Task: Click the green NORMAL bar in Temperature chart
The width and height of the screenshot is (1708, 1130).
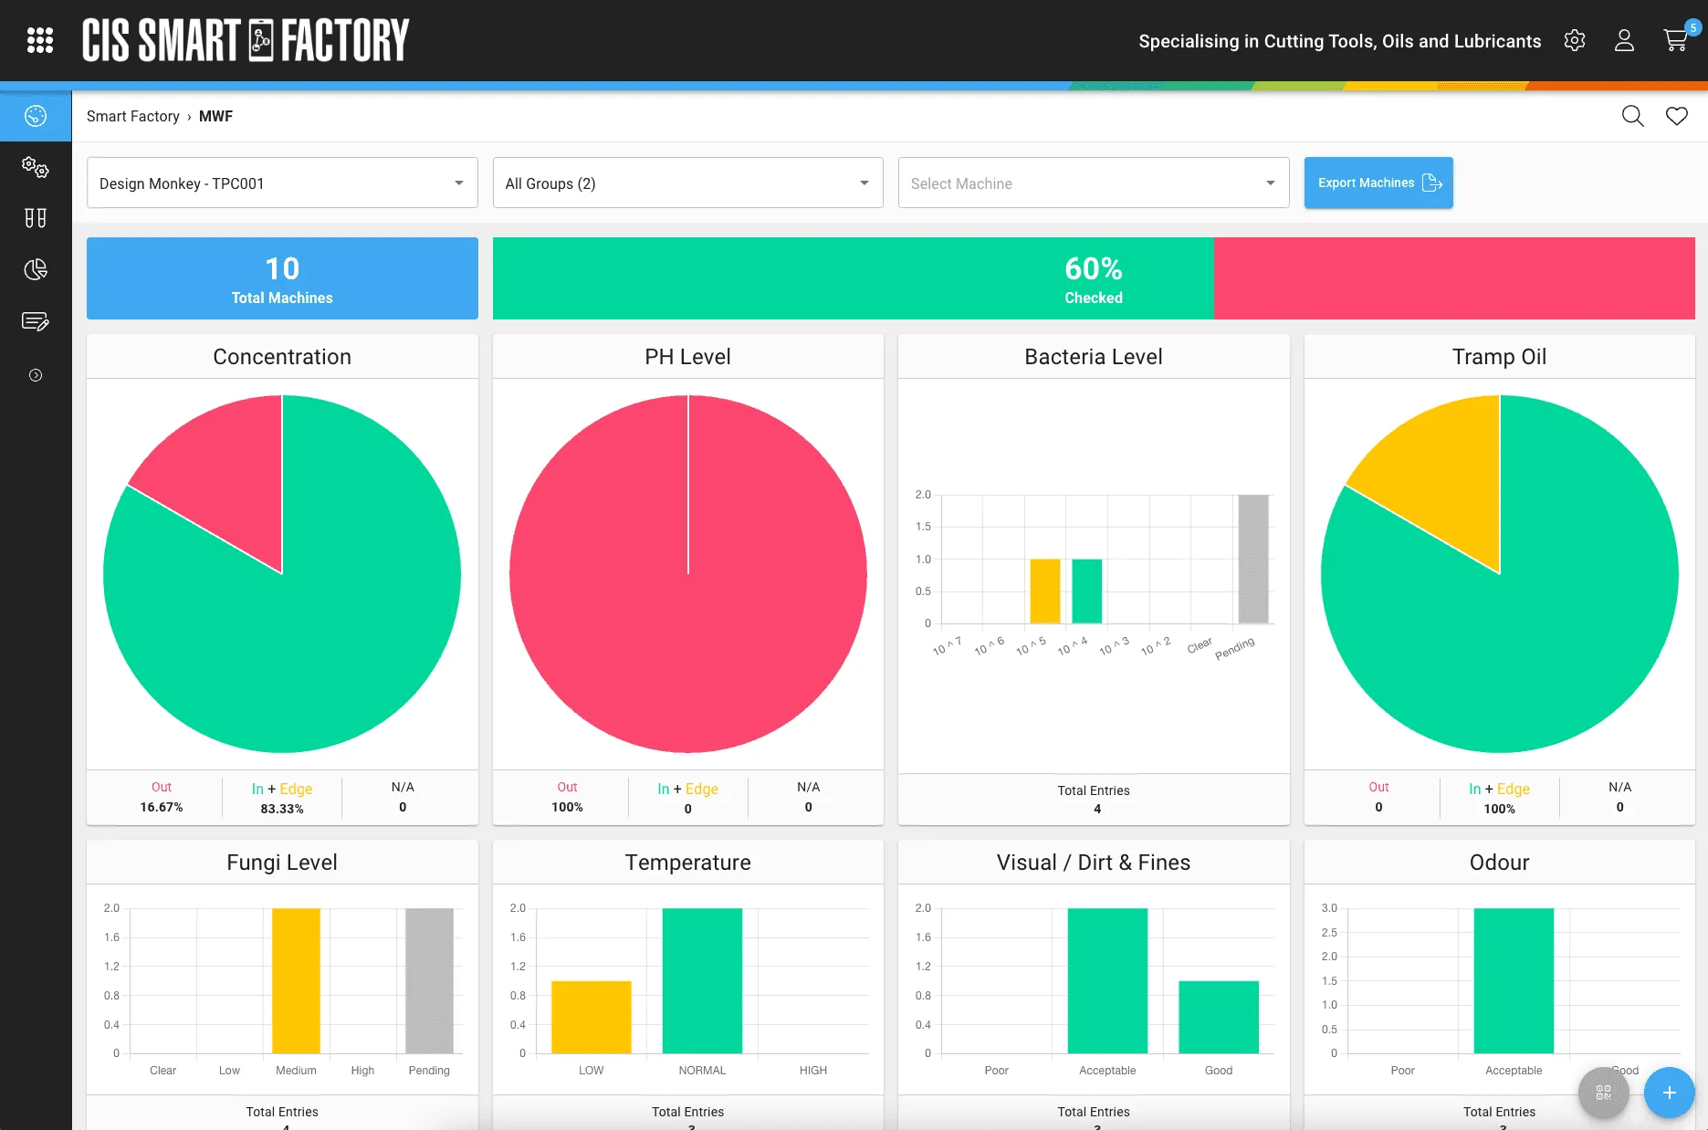Action: point(702,980)
